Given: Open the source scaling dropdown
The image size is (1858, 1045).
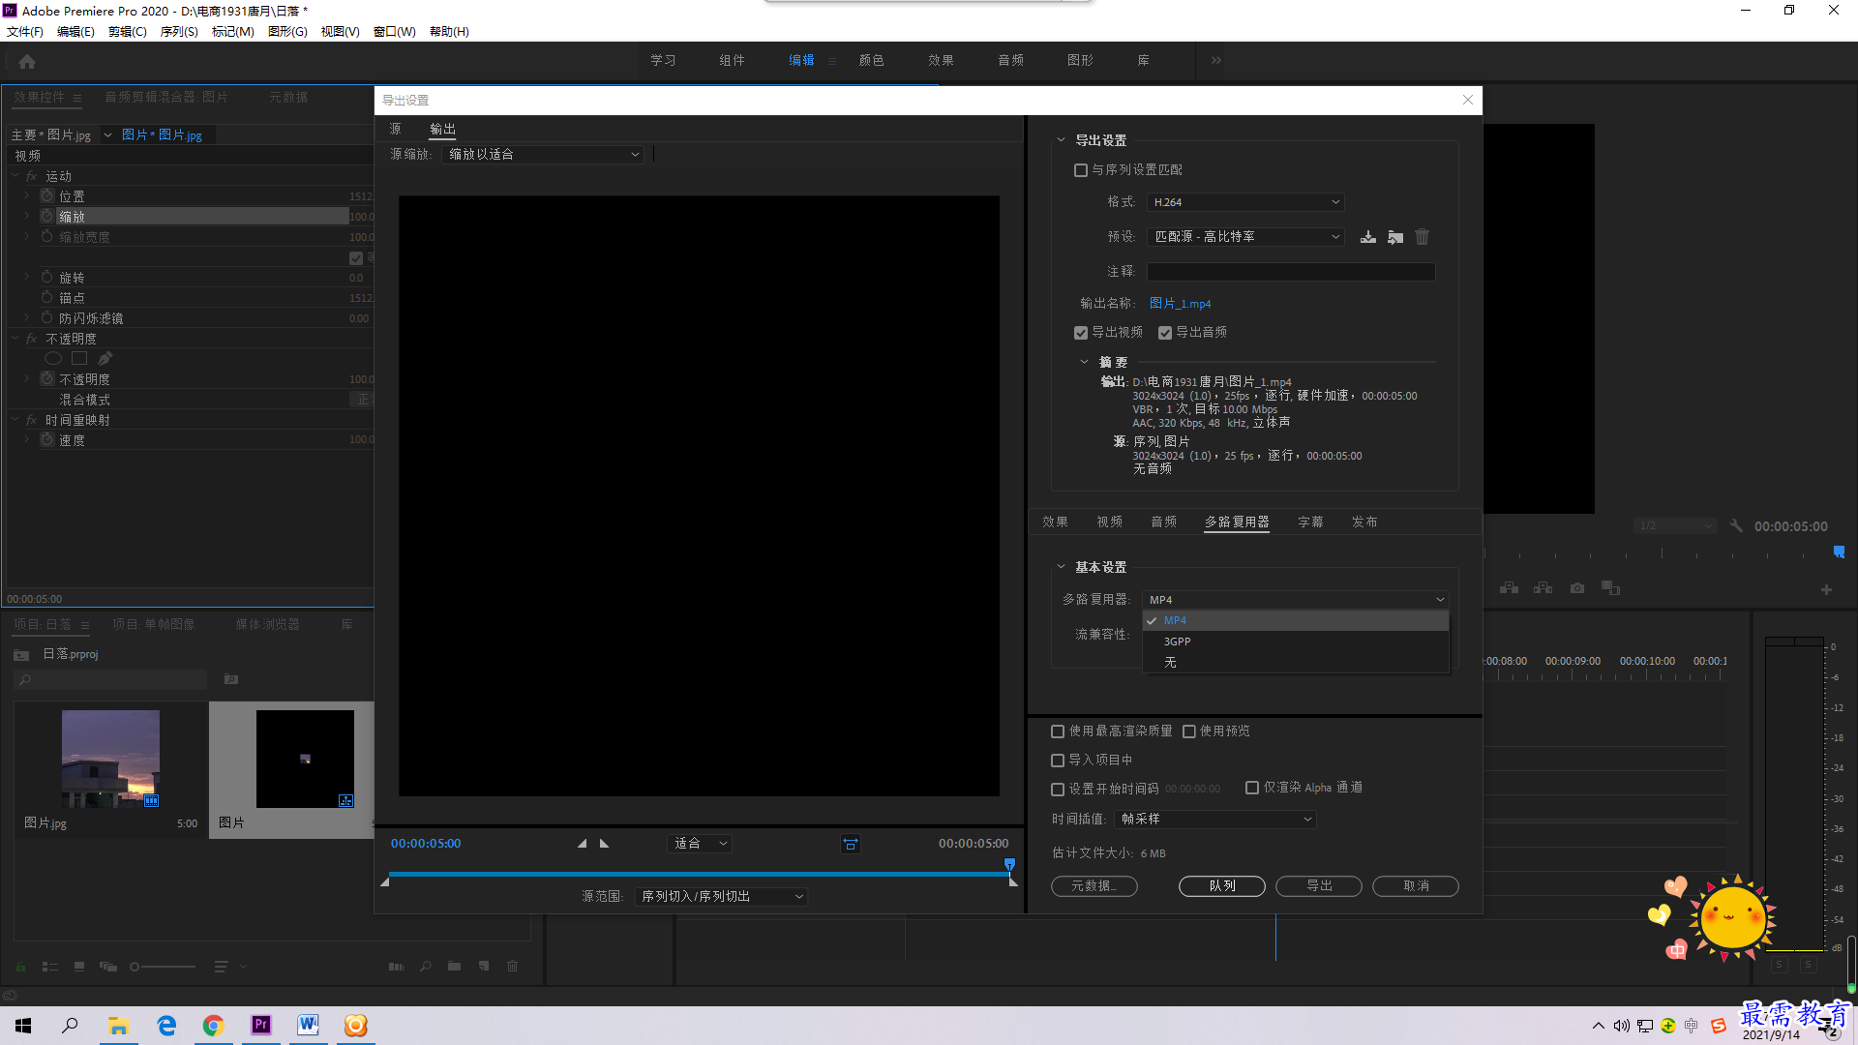Looking at the screenshot, I should tap(542, 155).
